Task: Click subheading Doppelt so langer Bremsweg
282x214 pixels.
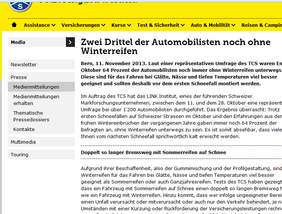Action: point(153,152)
